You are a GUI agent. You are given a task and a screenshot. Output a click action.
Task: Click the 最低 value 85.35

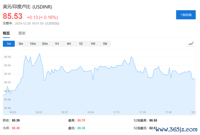[81, 128]
